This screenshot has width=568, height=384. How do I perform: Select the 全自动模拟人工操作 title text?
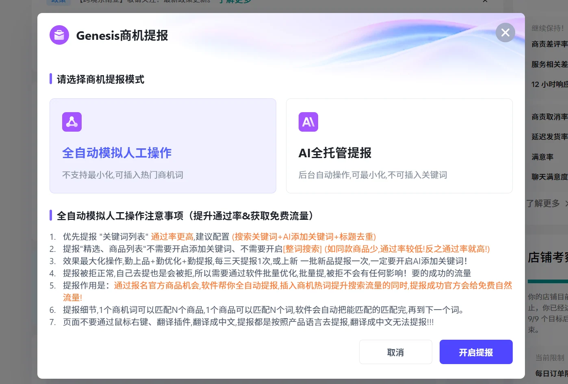(x=117, y=153)
